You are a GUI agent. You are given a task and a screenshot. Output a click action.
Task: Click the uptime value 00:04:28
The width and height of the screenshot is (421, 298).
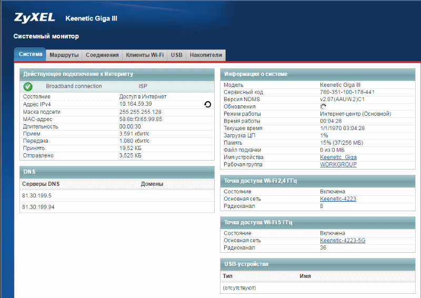click(331, 121)
